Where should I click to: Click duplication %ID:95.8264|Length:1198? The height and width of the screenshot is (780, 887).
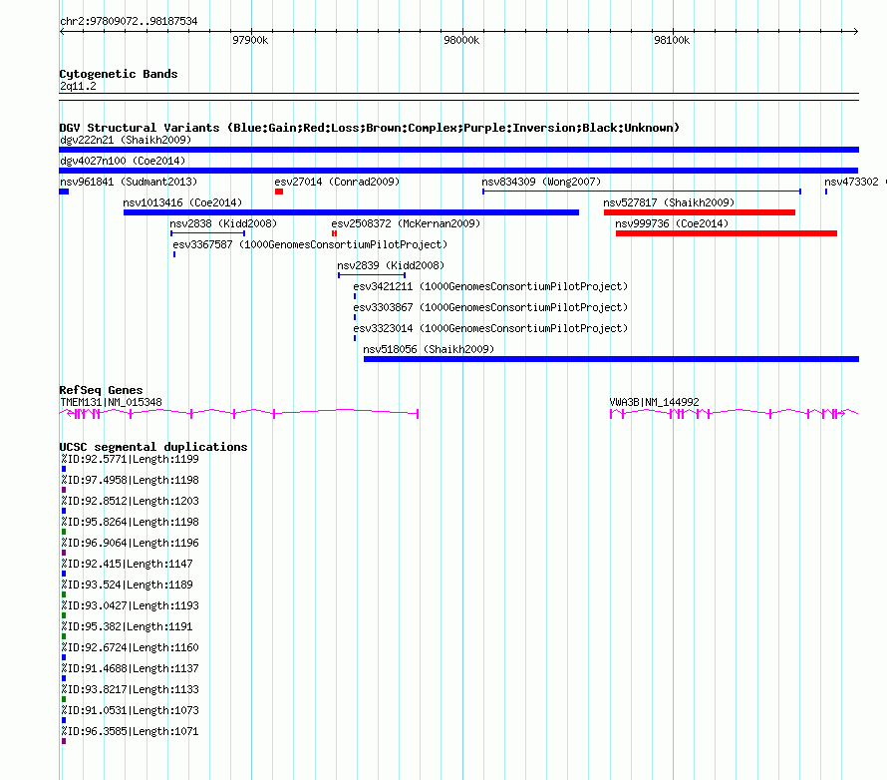[131, 522]
